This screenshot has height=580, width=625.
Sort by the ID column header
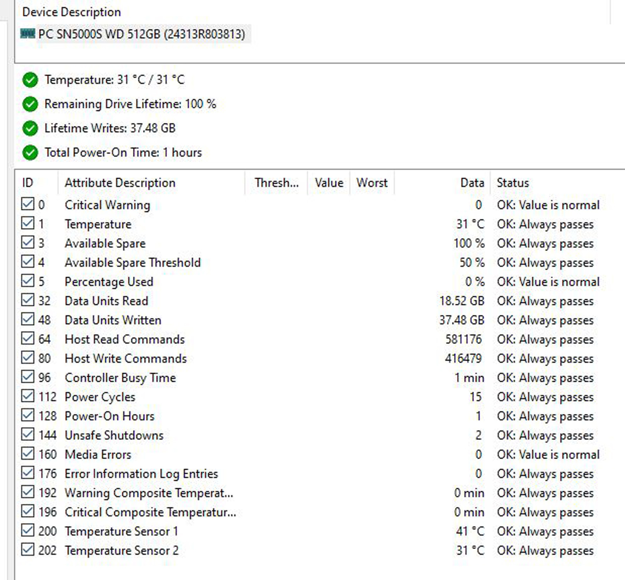coord(27,183)
